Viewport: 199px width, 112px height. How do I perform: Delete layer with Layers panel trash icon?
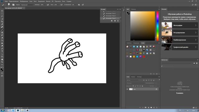[157, 108]
